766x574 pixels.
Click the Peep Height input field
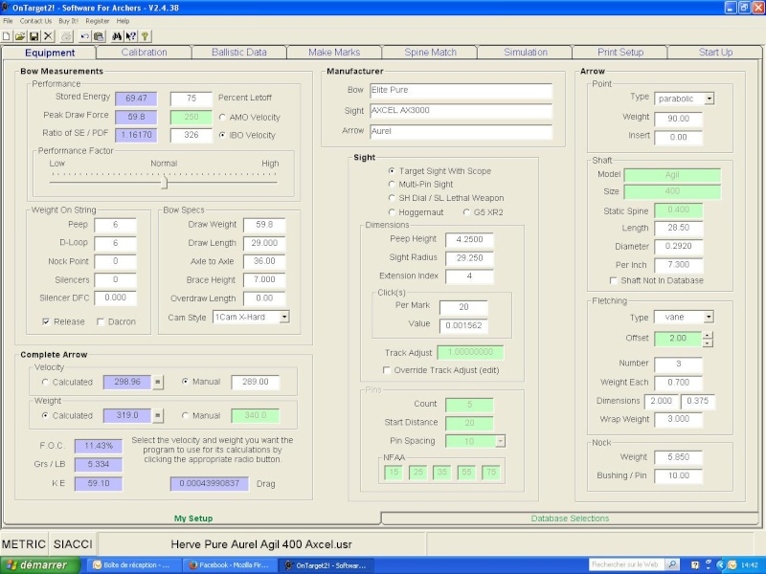click(x=469, y=240)
